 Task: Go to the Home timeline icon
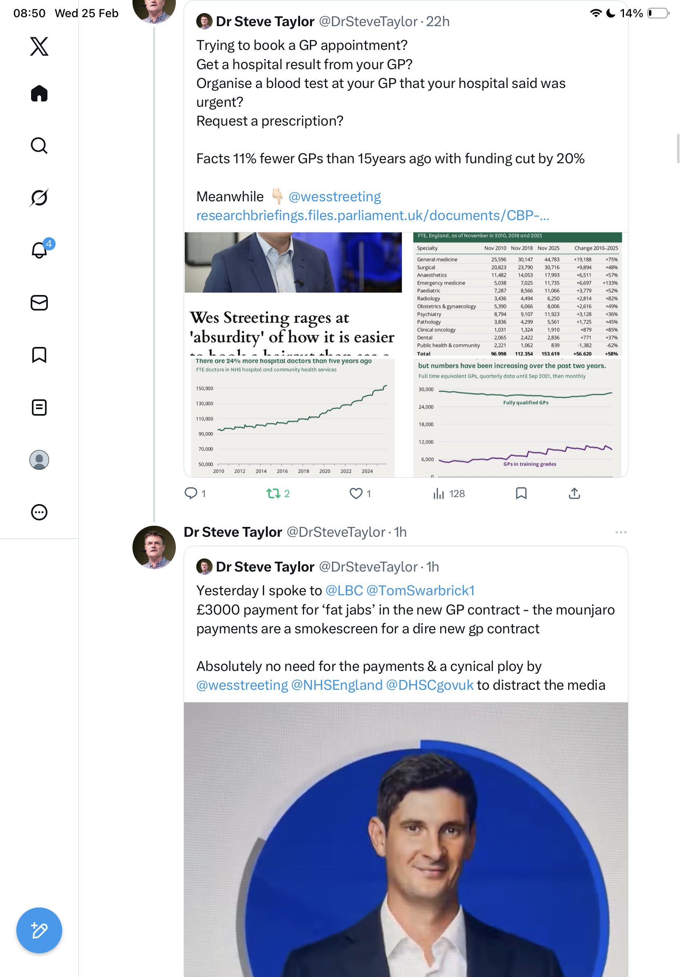[x=39, y=94]
